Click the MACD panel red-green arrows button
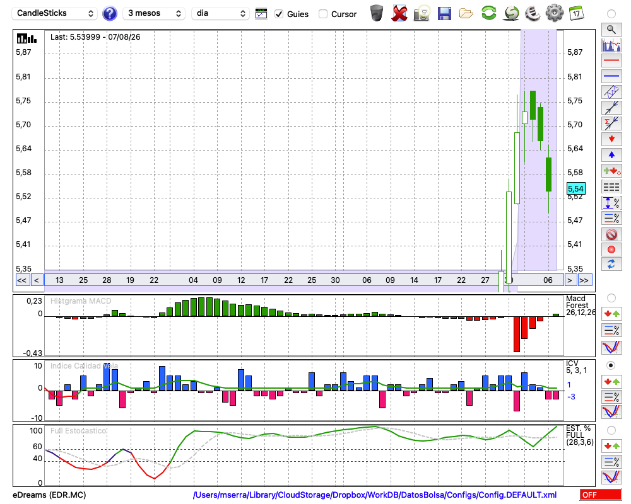The height and width of the screenshot is (504, 631). coord(611,314)
